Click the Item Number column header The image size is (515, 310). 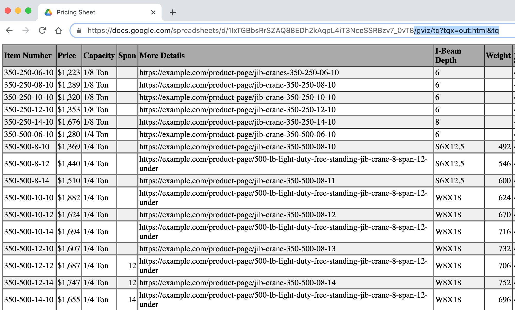(28, 56)
